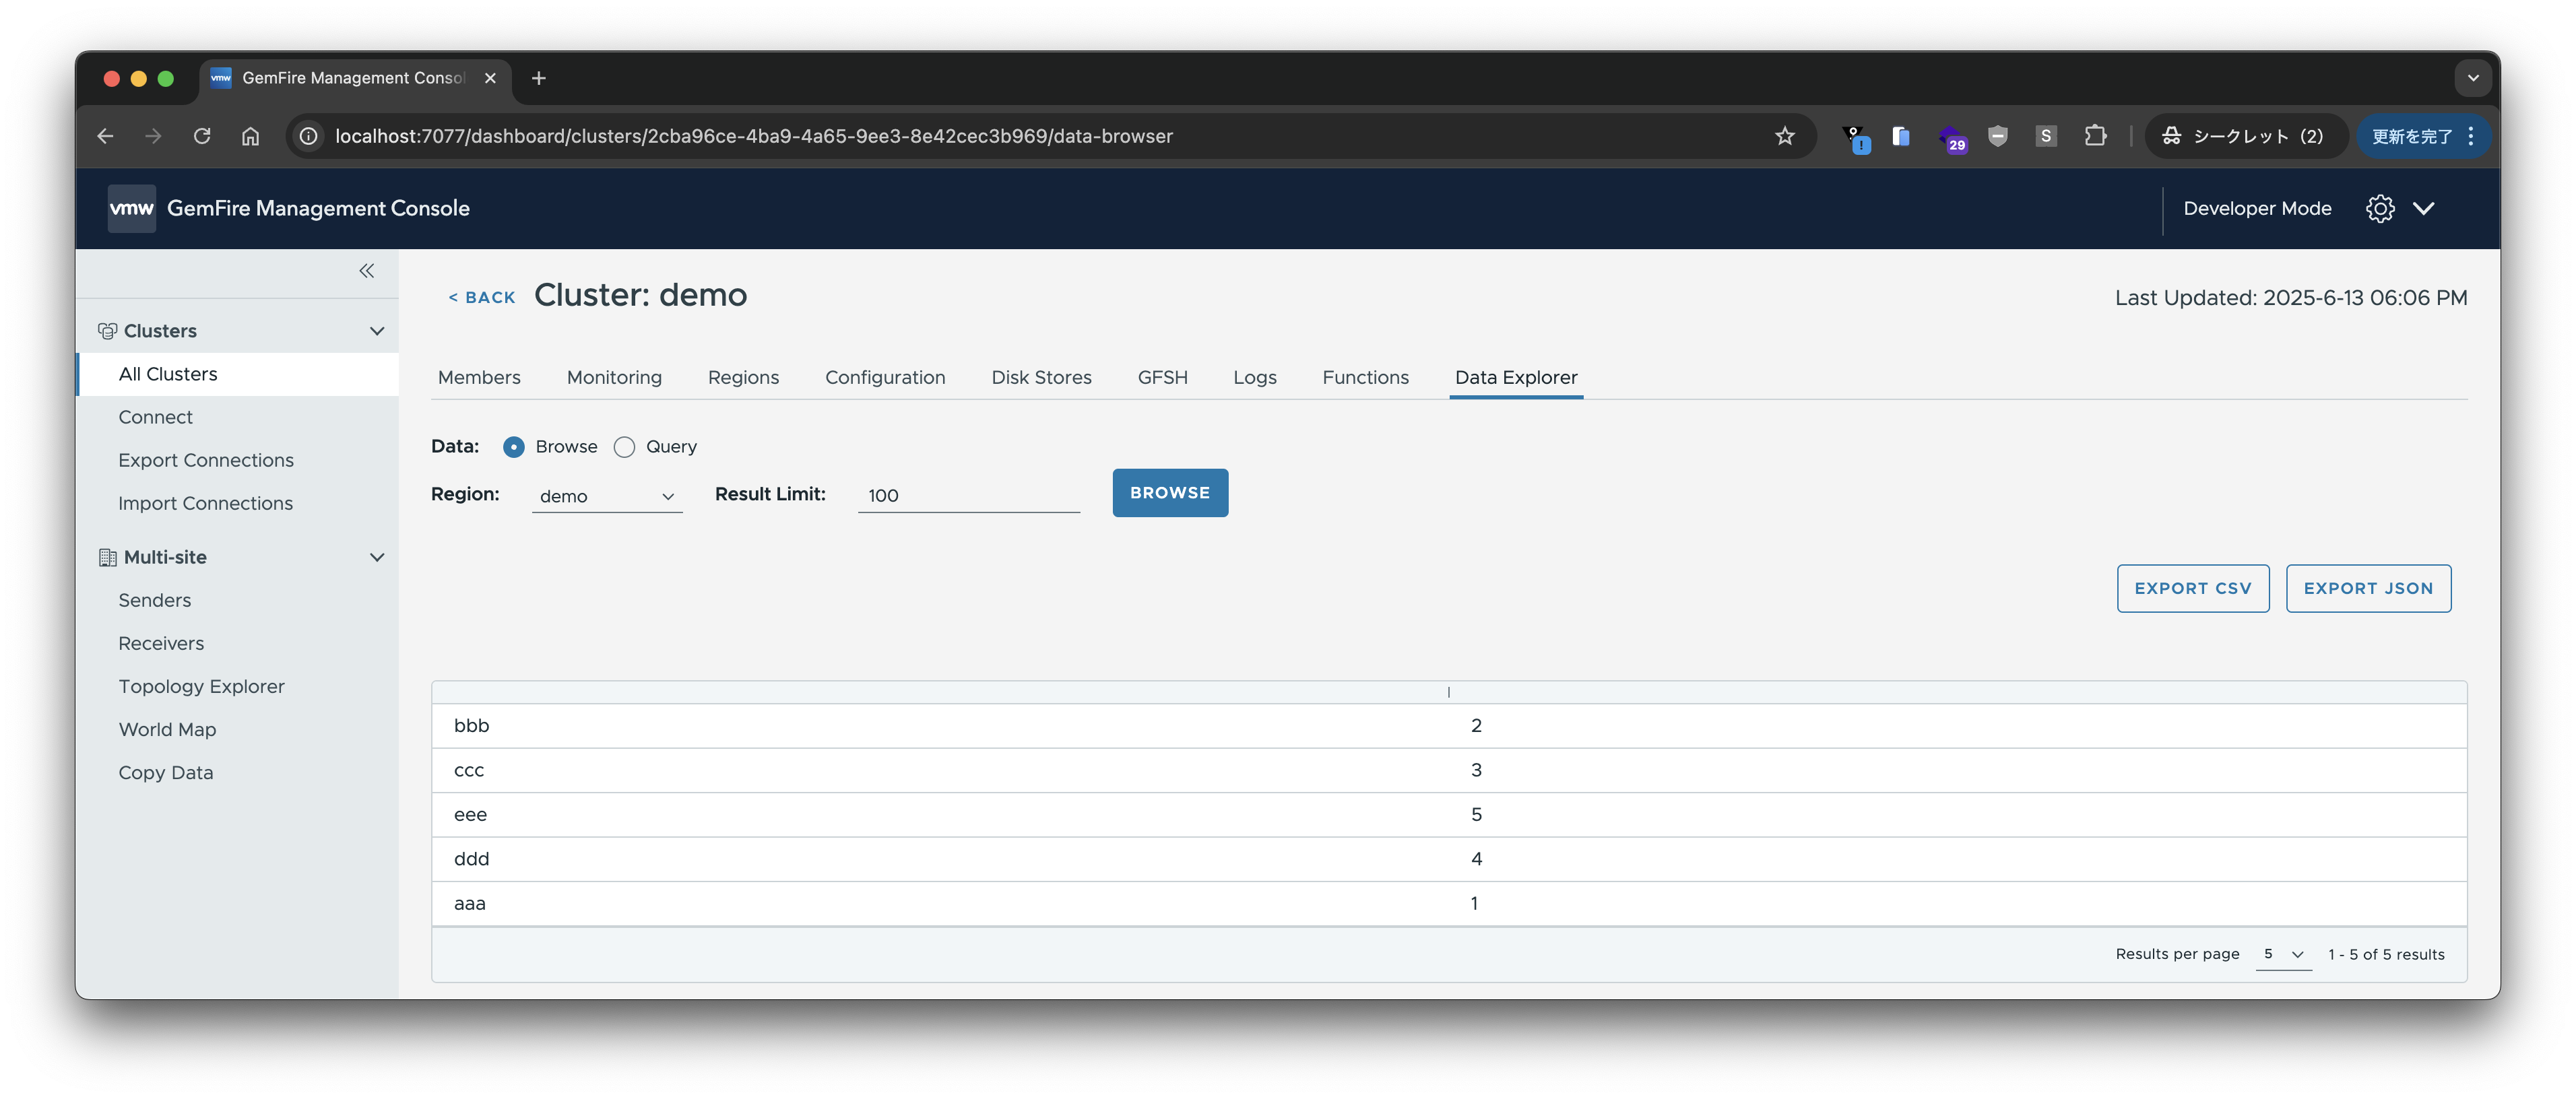Open a new browser tab
2576x1099 pixels.
point(538,78)
